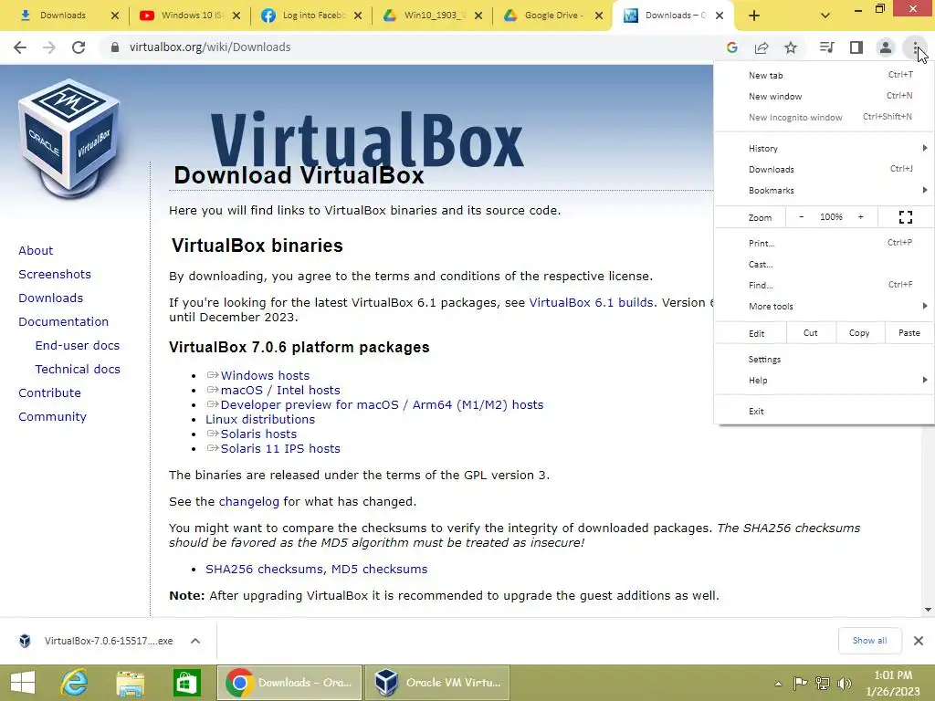Open the media control icon in toolbar
Image resolution: width=935 pixels, height=701 pixels.
coord(826,47)
